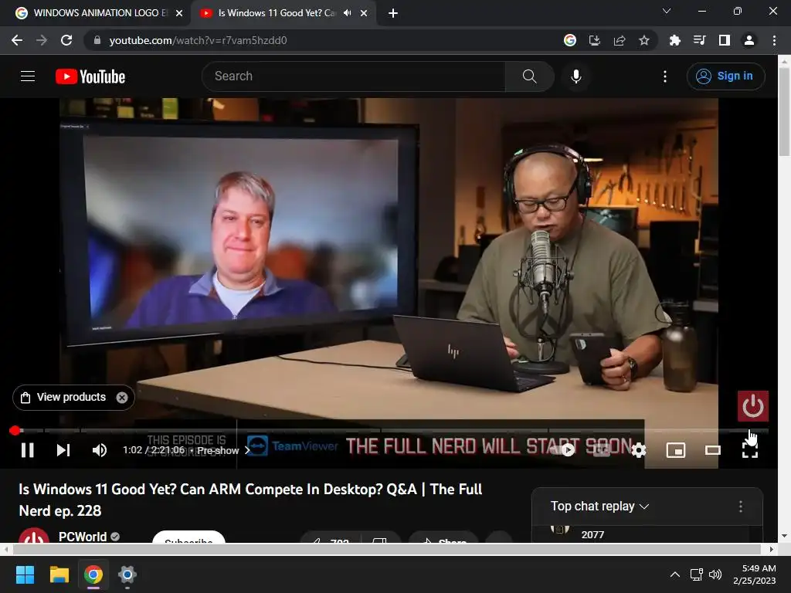
Task: Open the YouTube guide hamburger menu
Action: (x=28, y=76)
